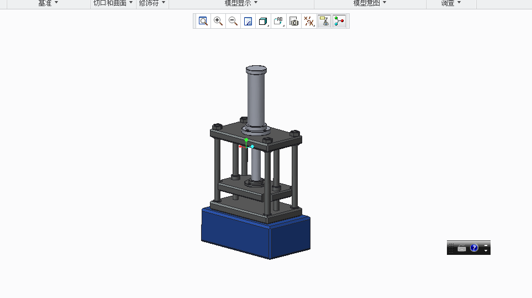
Task: Expand the 调查 ribbon group
Action: coord(451,3)
